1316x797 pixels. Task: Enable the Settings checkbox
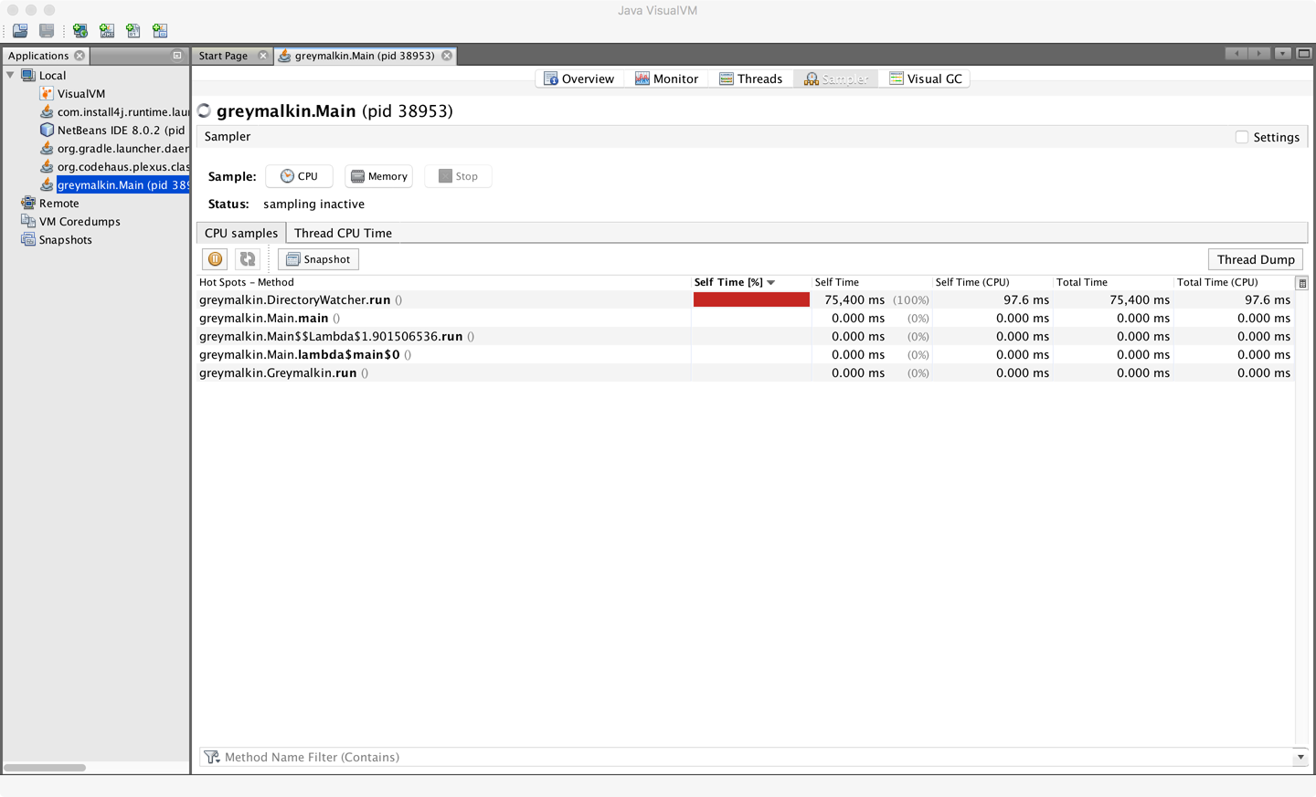pos(1242,137)
